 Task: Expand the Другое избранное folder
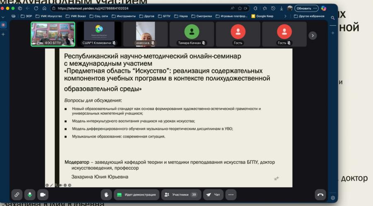coord(309,16)
